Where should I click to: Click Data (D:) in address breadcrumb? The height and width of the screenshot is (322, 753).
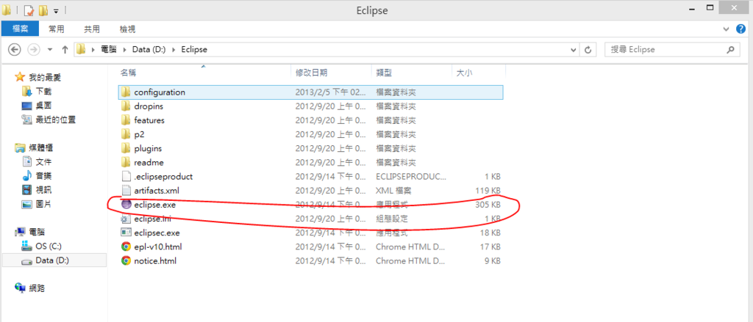(x=149, y=49)
